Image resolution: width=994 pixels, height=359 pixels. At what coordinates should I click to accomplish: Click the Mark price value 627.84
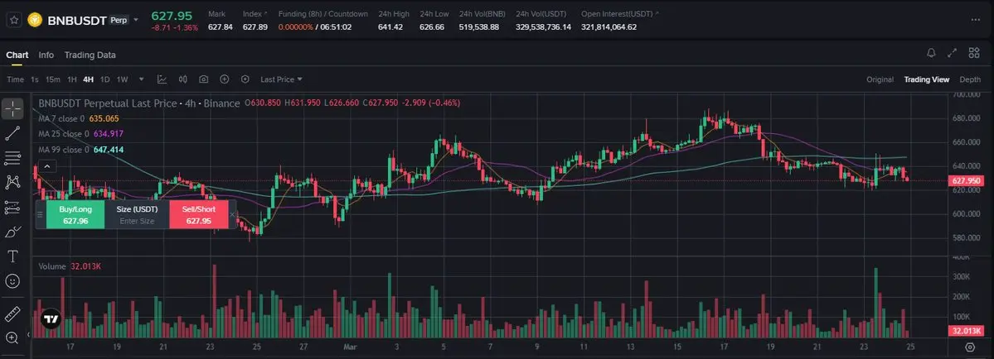[221, 27]
